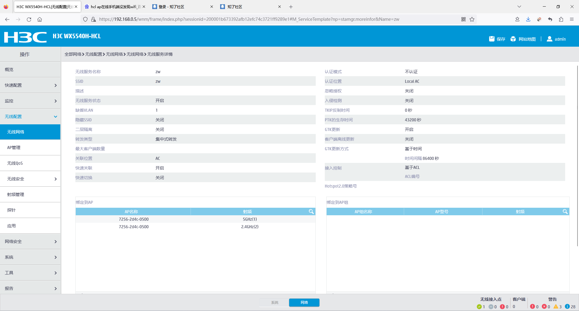Open the 射频管理 menu item
The width and height of the screenshot is (579, 311).
coord(30,194)
